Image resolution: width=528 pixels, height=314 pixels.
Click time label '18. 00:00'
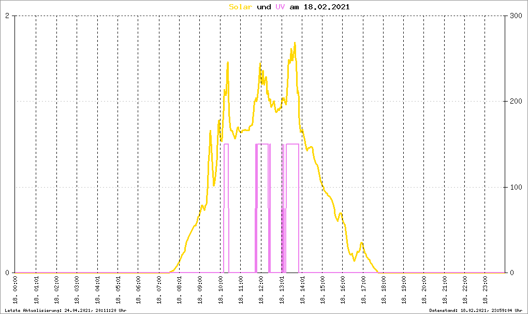tap(16, 290)
